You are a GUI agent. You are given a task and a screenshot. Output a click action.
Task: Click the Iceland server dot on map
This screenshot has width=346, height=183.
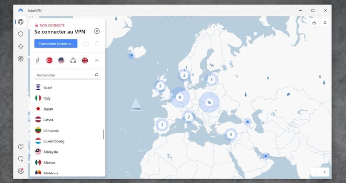click(132, 55)
